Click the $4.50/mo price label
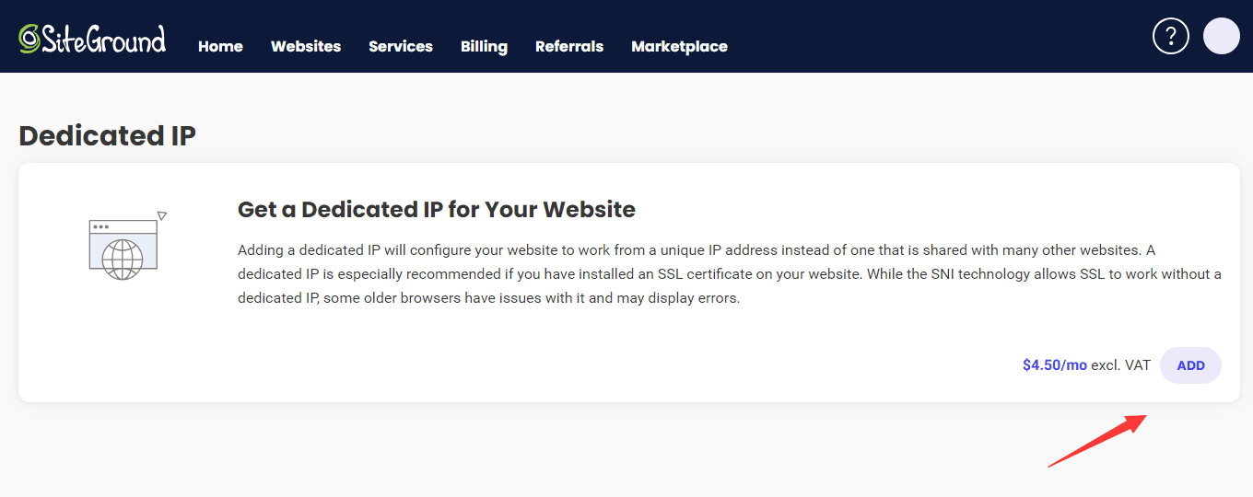This screenshot has height=497, width=1253. (1054, 365)
